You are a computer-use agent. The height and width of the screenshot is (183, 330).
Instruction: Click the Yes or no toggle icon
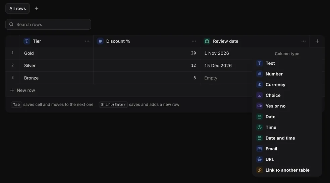click(x=260, y=106)
